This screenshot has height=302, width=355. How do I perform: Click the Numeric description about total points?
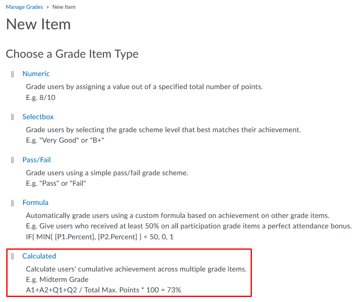(144, 87)
